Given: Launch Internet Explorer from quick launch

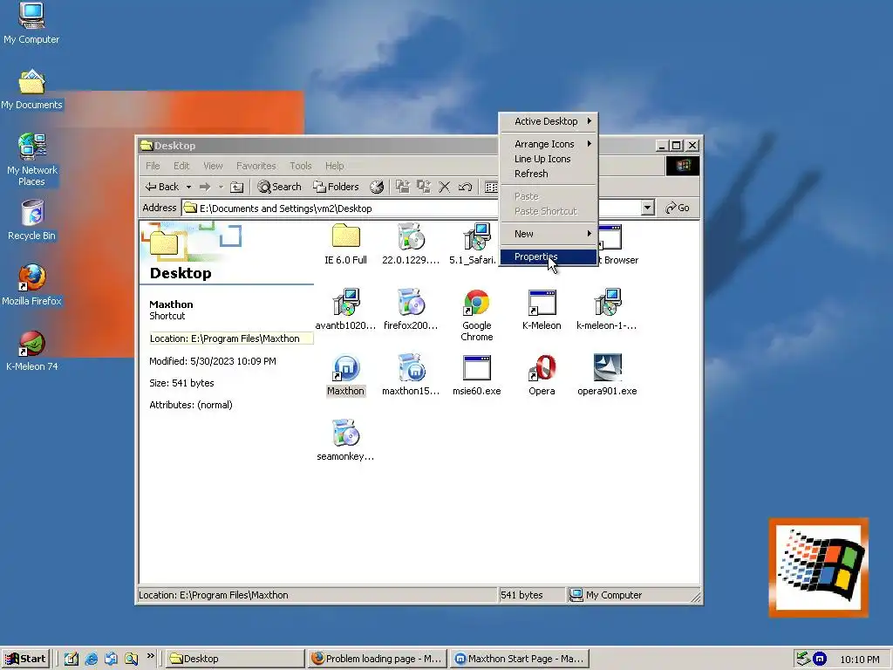Looking at the screenshot, I should point(91,659).
